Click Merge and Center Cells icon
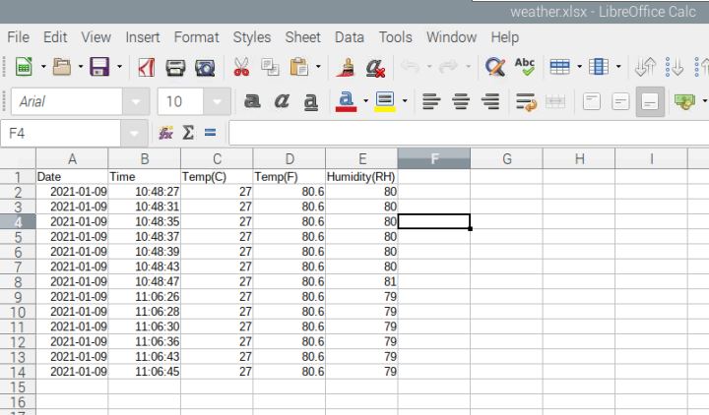Viewport: 709px width, 415px height. 555,101
